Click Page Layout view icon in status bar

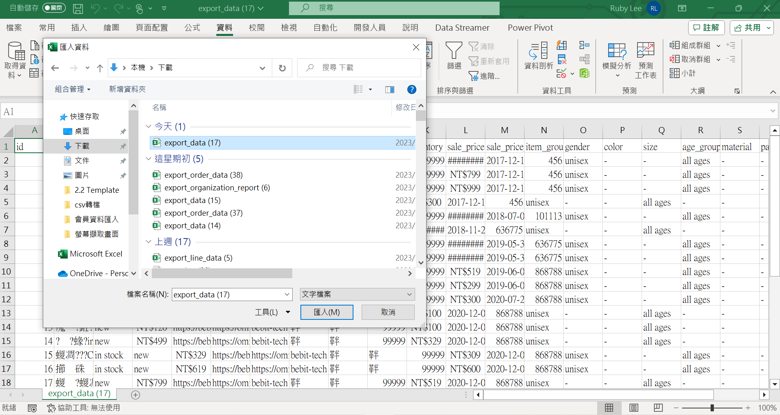coord(633,408)
